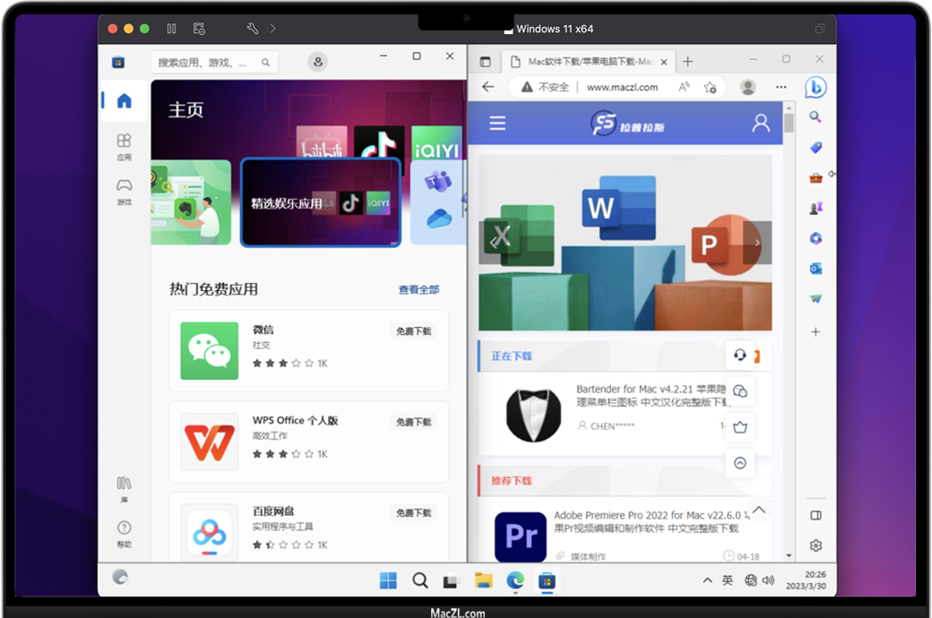The height and width of the screenshot is (618, 932).
Task: Show hidden icons chevron in system tray
Action: click(x=707, y=580)
